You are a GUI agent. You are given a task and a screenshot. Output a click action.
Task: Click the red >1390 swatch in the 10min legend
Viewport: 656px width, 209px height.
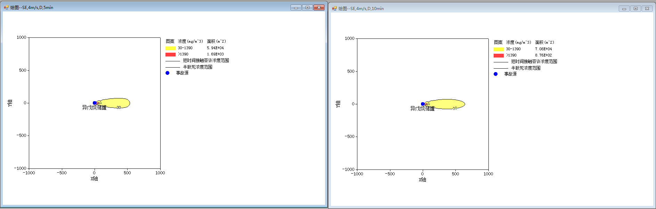(499, 55)
